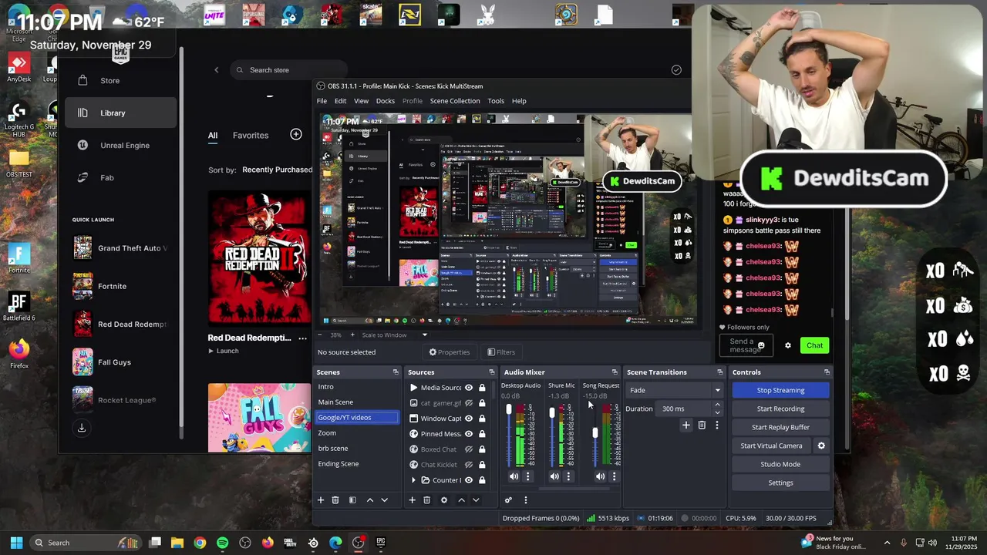Remove the current scene transition
Image resolution: width=987 pixels, height=555 pixels.
(702, 425)
